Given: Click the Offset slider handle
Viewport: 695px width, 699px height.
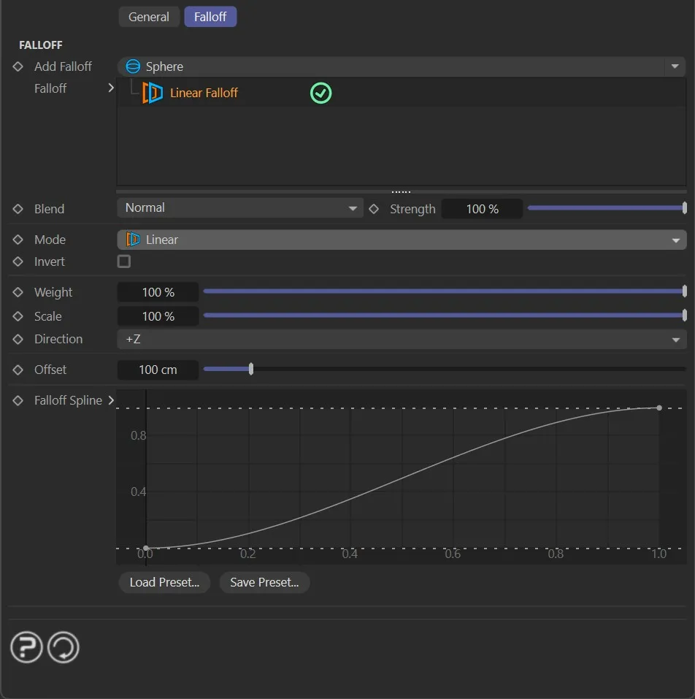Looking at the screenshot, I should point(251,370).
